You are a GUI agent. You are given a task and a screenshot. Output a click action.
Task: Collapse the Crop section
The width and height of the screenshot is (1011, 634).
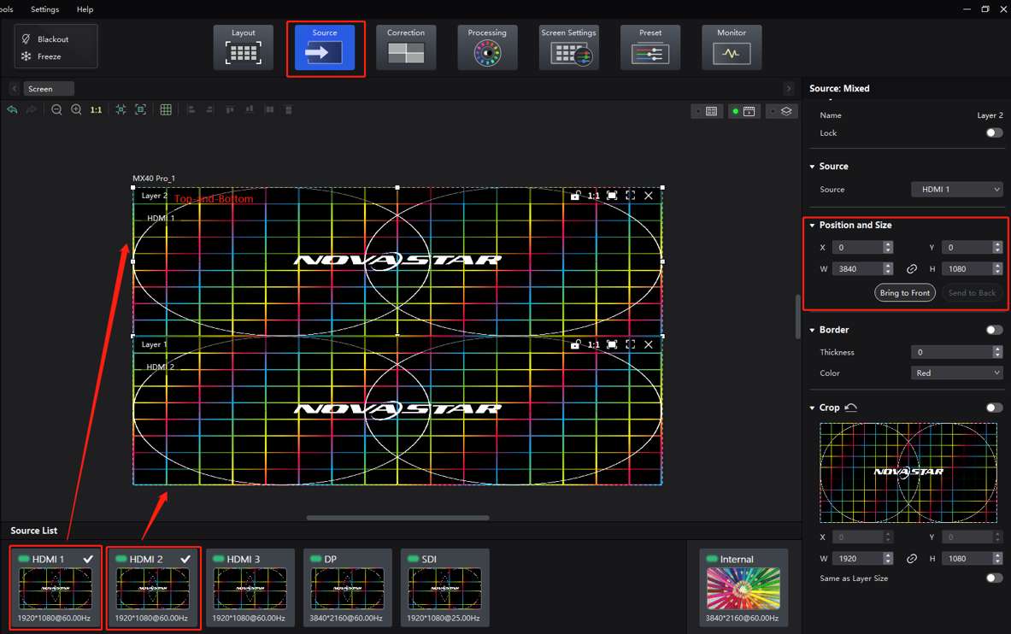(813, 408)
